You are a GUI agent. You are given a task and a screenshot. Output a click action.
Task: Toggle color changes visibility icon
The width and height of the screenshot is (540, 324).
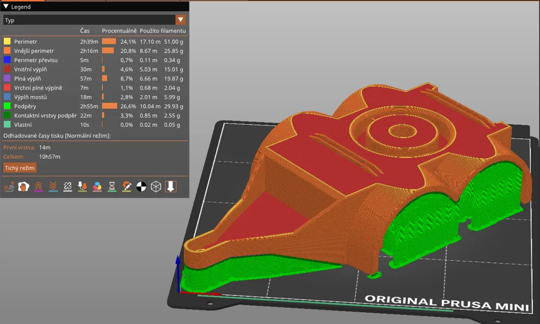pos(97,187)
